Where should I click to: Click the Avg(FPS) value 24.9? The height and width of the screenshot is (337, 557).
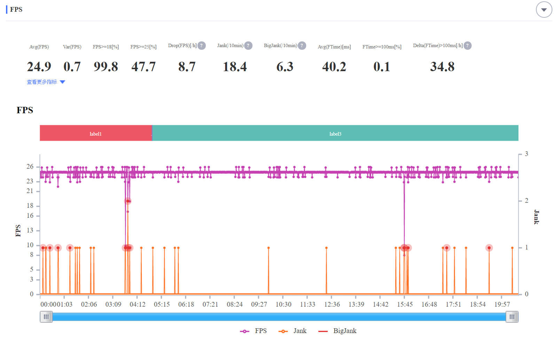pos(39,67)
